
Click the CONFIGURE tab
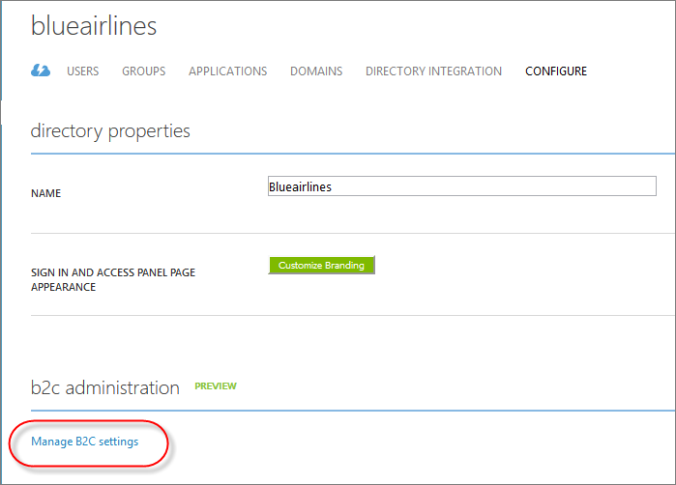pyautogui.click(x=556, y=71)
